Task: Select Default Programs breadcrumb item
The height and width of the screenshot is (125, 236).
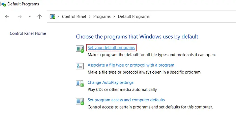Action: pyautogui.click(x=134, y=17)
